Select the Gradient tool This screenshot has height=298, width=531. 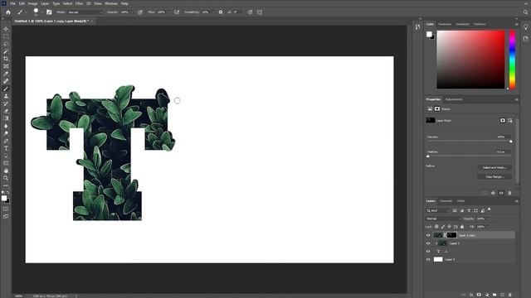click(x=6, y=118)
